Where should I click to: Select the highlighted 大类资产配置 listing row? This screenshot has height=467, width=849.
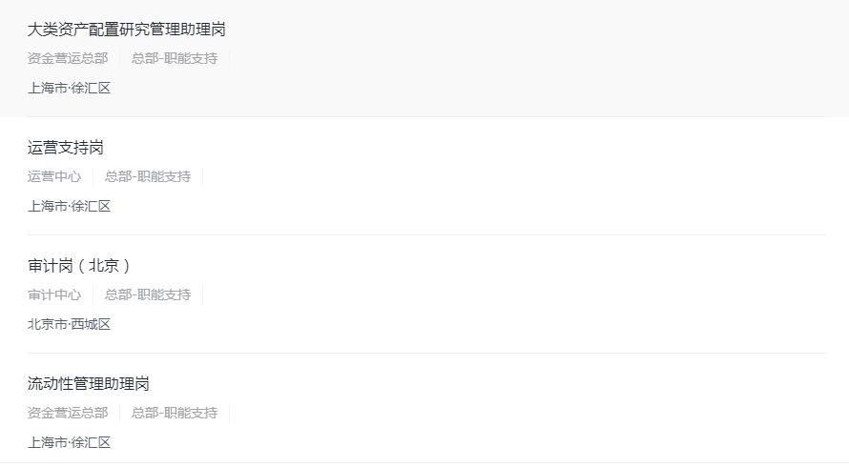pyautogui.click(x=525, y=57)
